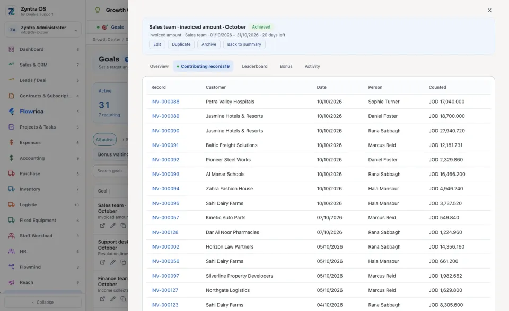Open invoice INV-000002

click(x=165, y=247)
